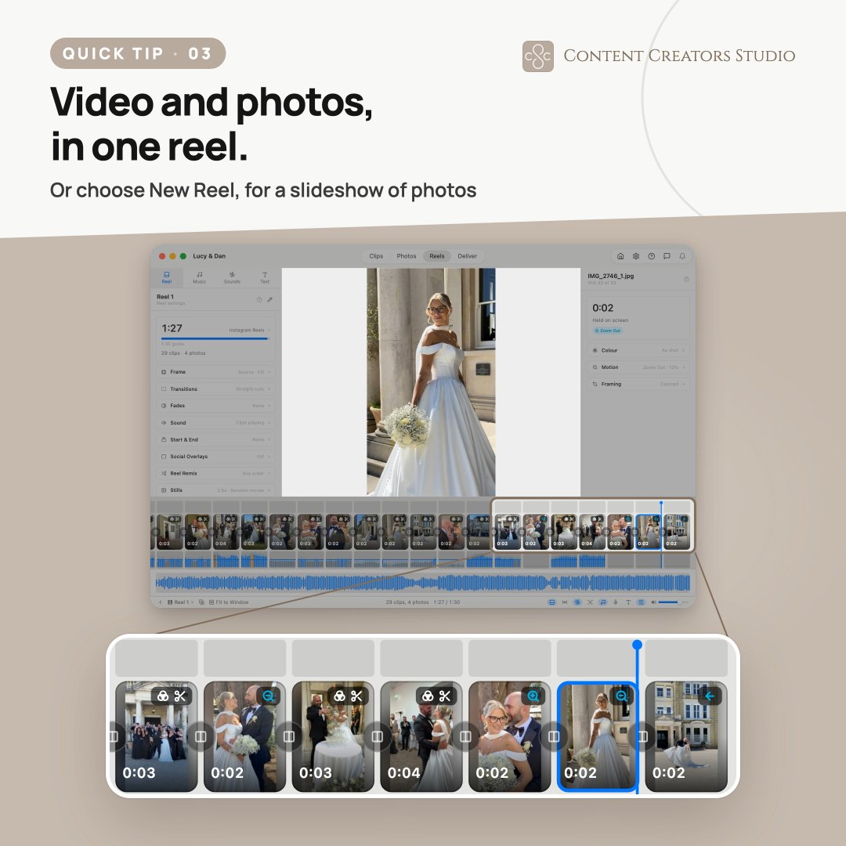The height and width of the screenshot is (846, 846).
Task: Open the settings gear in the title bar
Action: click(x=636, y=256)
